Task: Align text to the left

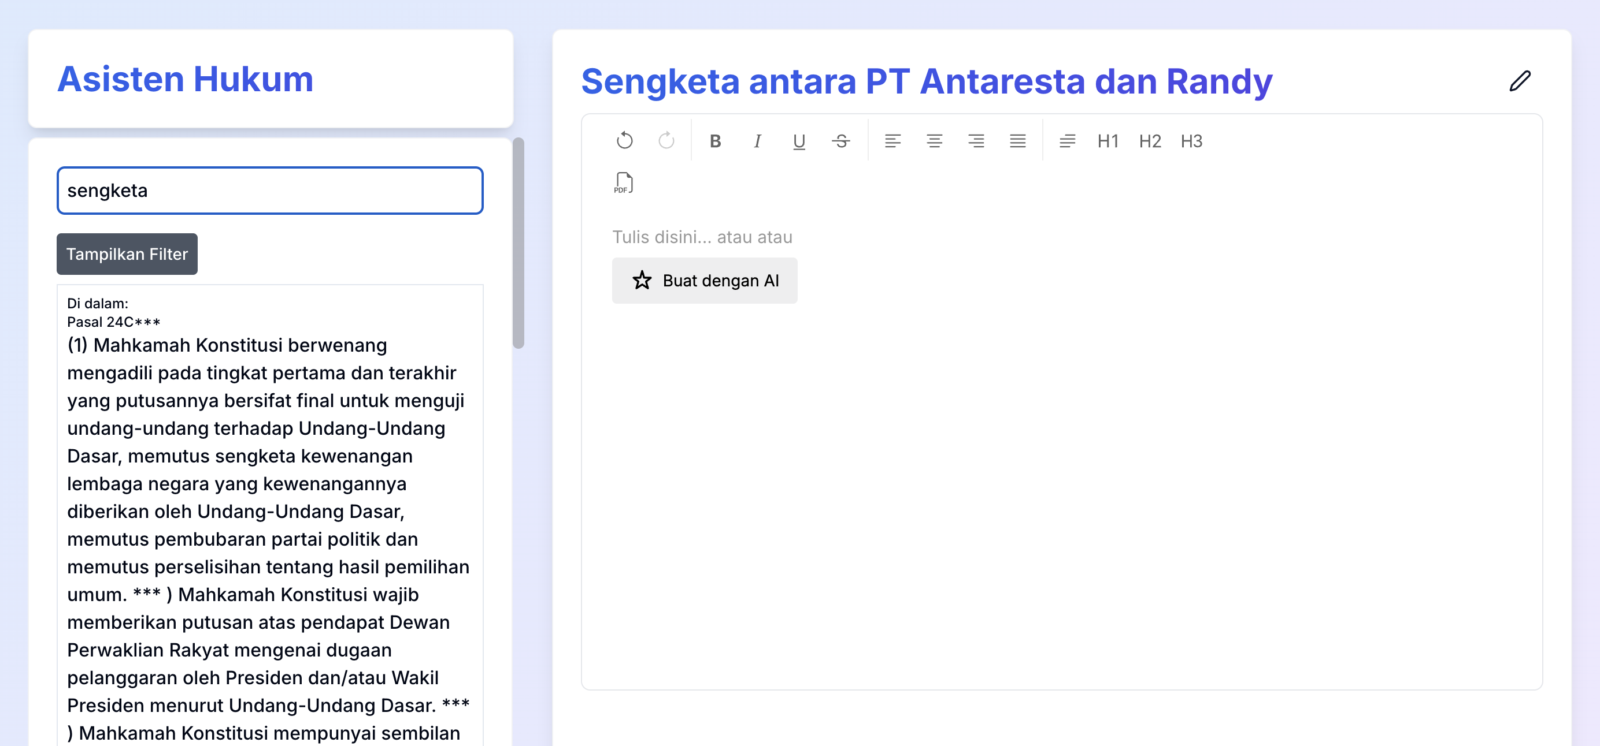Action: point(892,141)
